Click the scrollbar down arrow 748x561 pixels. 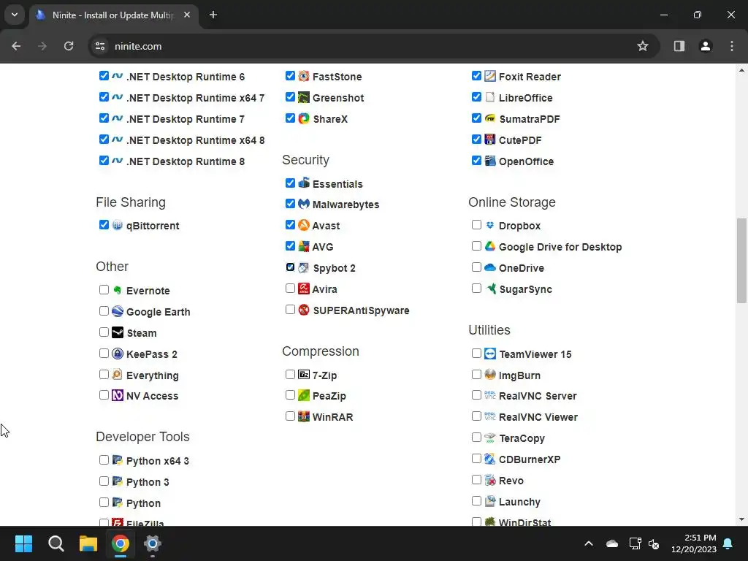tap(741, 519)
